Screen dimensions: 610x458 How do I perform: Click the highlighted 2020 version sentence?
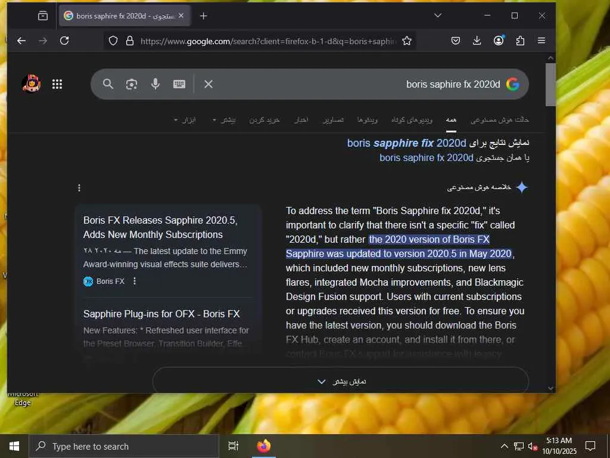pyautogui.click(x=400, y=246)
